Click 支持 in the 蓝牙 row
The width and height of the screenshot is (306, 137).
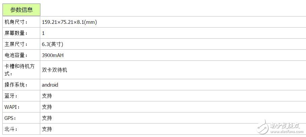[x=47, y=96]
